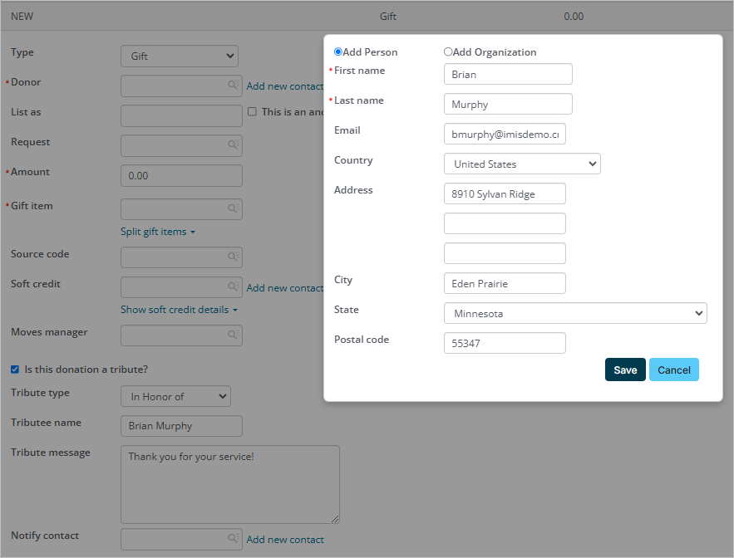Open Source code lookup icon
The image size is (734, 558).
(233, 257)
